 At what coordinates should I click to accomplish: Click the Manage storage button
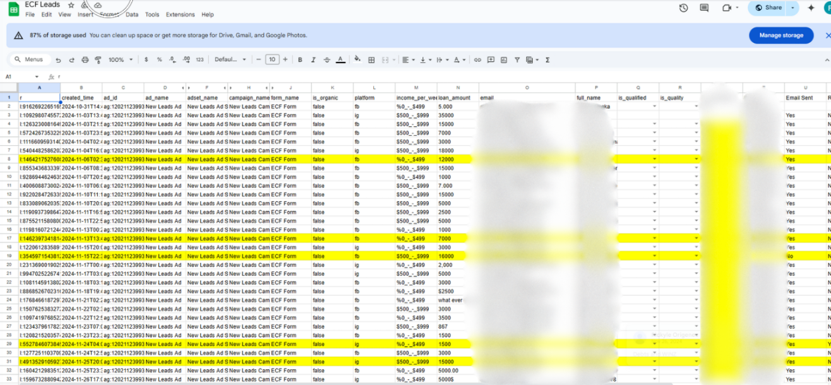tap(781, 35)
